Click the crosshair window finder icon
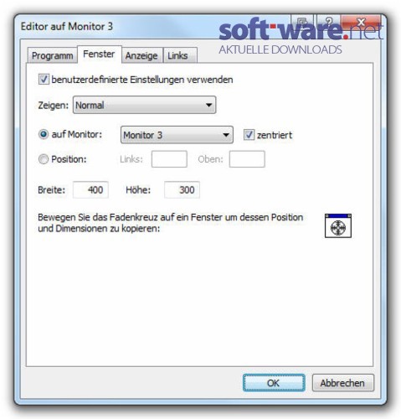401x419 pixels. 338,225
